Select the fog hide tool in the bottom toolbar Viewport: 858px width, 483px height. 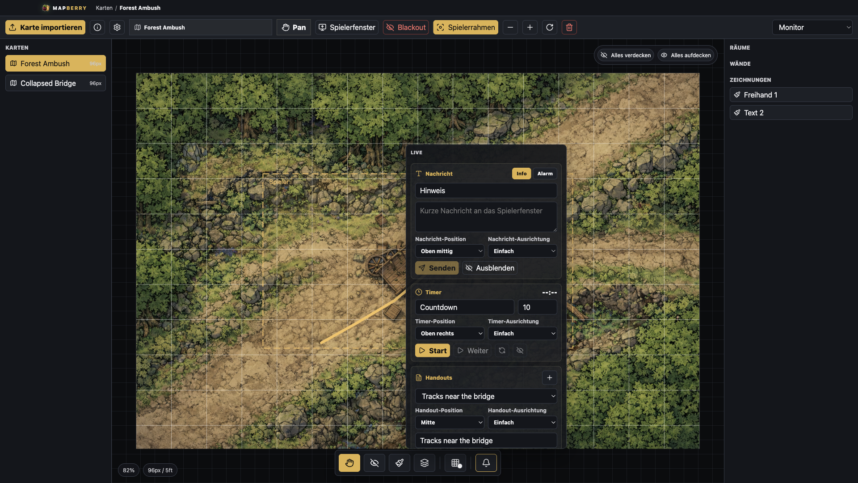click(374, 463)
